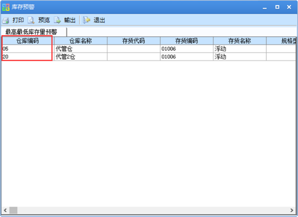The image size is (298, 217).
Task: Click the 退出 exit door icon
Action: pos(87,20)
